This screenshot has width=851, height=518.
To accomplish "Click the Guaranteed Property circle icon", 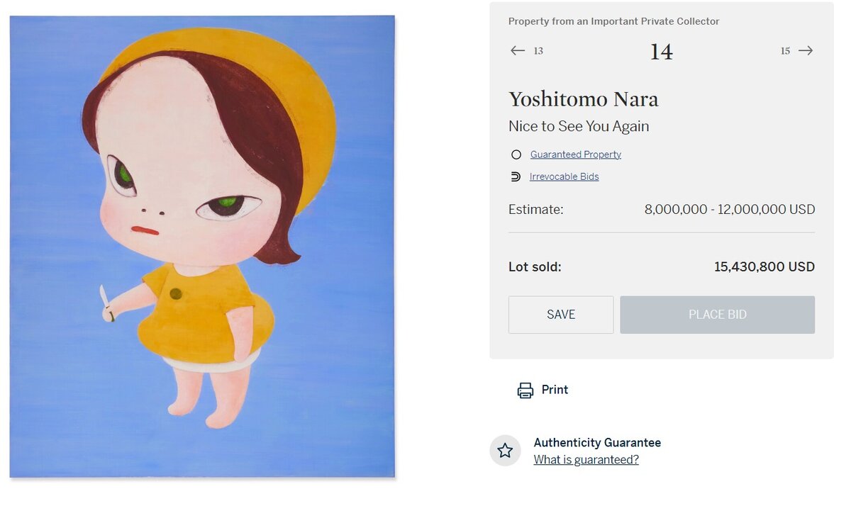I will pyautogui.click(x=517, y=154).
